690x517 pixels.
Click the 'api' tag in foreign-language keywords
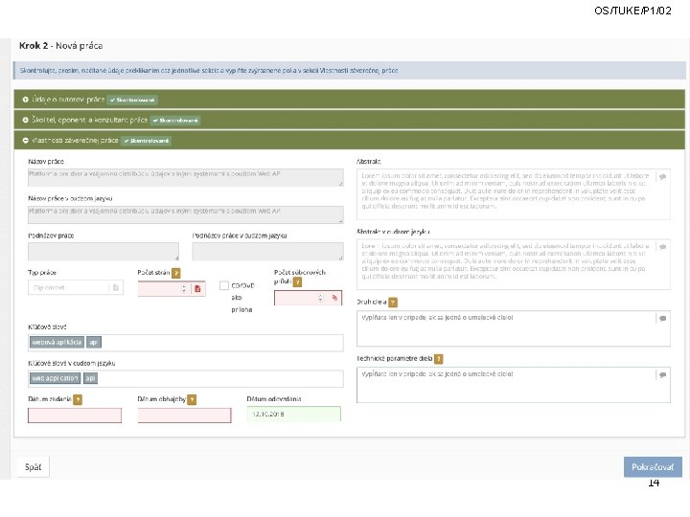90,378
